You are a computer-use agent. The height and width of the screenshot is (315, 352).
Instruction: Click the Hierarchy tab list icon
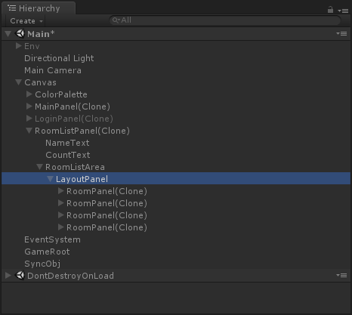coord(12,8)
